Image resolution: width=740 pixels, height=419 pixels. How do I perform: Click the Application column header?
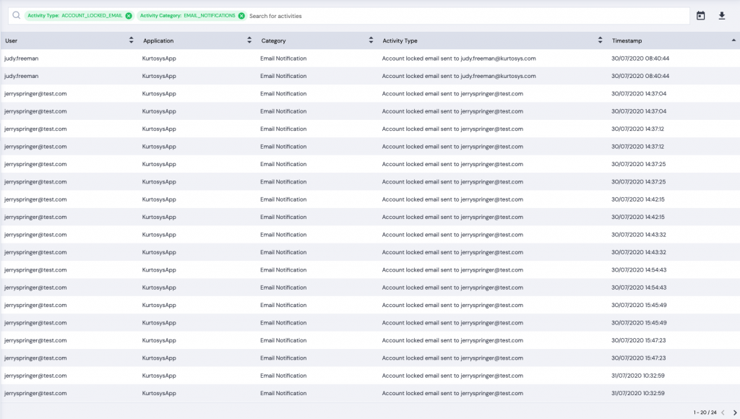click(x=158, y=41)
